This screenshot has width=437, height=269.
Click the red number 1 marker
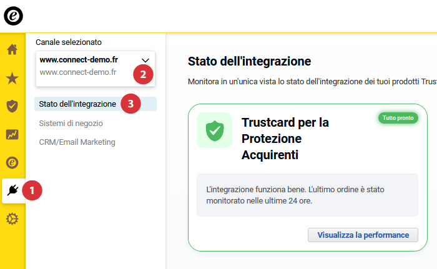click(32, 190)
